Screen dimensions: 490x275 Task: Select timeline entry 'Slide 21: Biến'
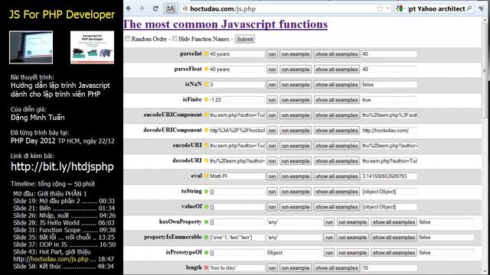(x=64, y=209)
